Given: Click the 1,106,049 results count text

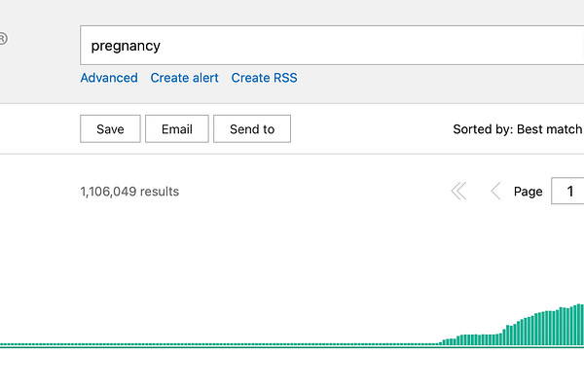Looking at the screenshot, I should click(x=129, y=192).
